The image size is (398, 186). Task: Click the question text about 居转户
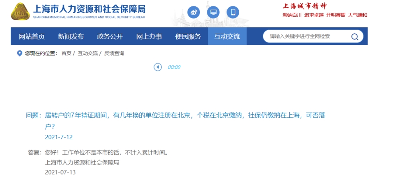coord(185,121)
